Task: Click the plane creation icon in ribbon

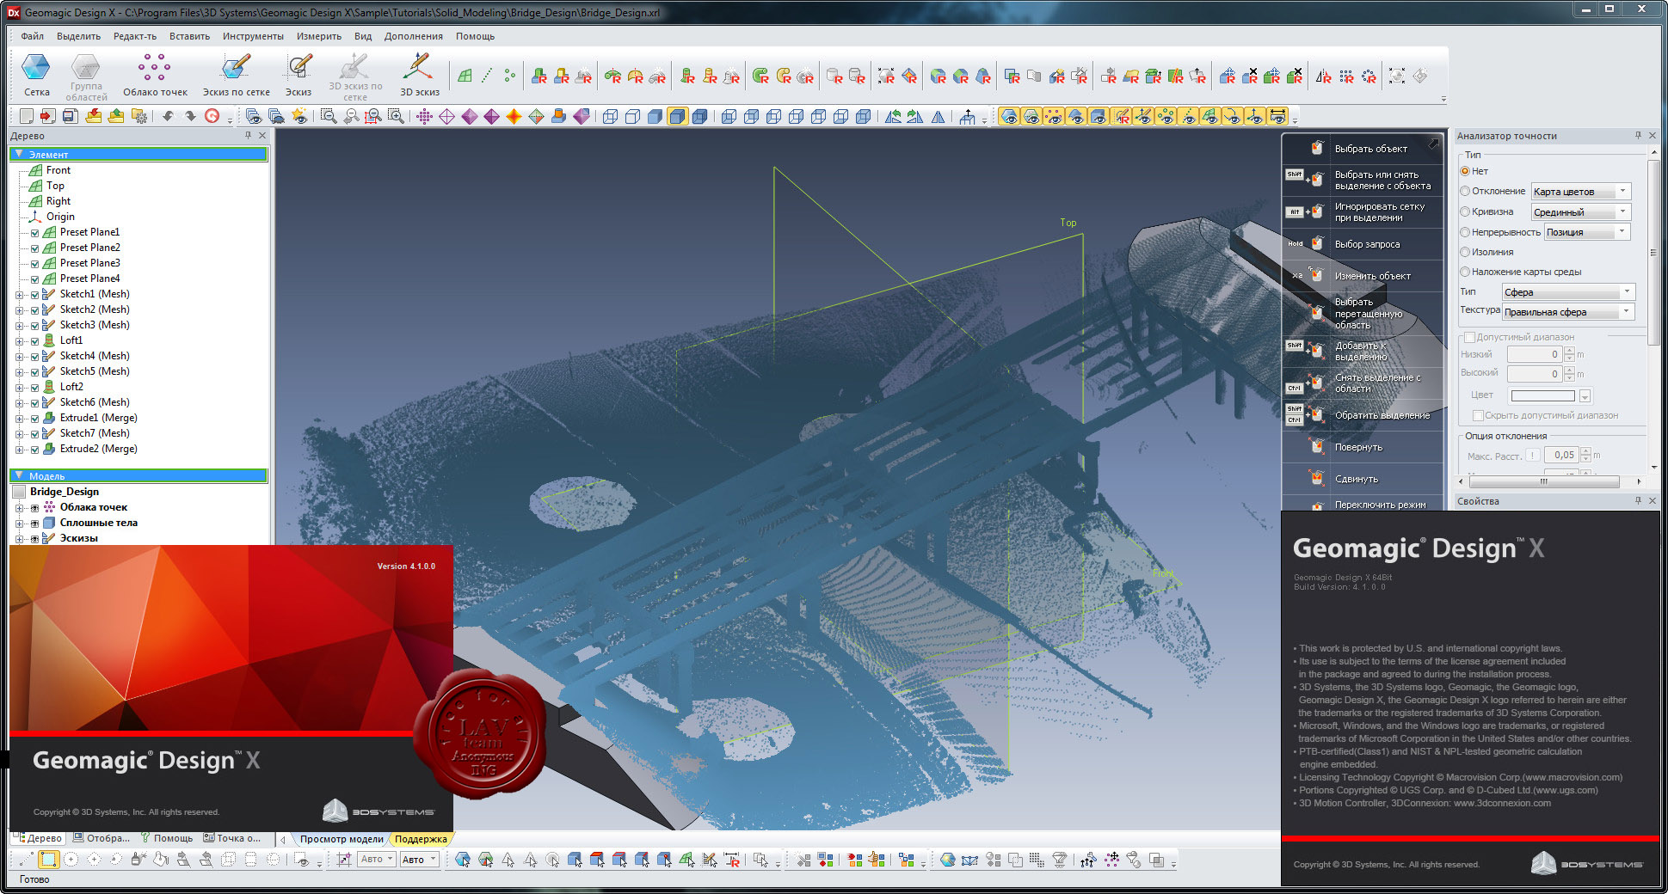Action: point(465,76)
